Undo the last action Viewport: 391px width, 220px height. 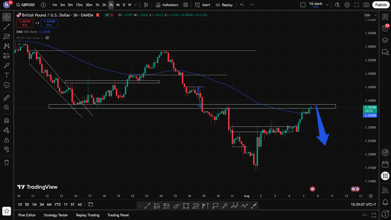242,5
